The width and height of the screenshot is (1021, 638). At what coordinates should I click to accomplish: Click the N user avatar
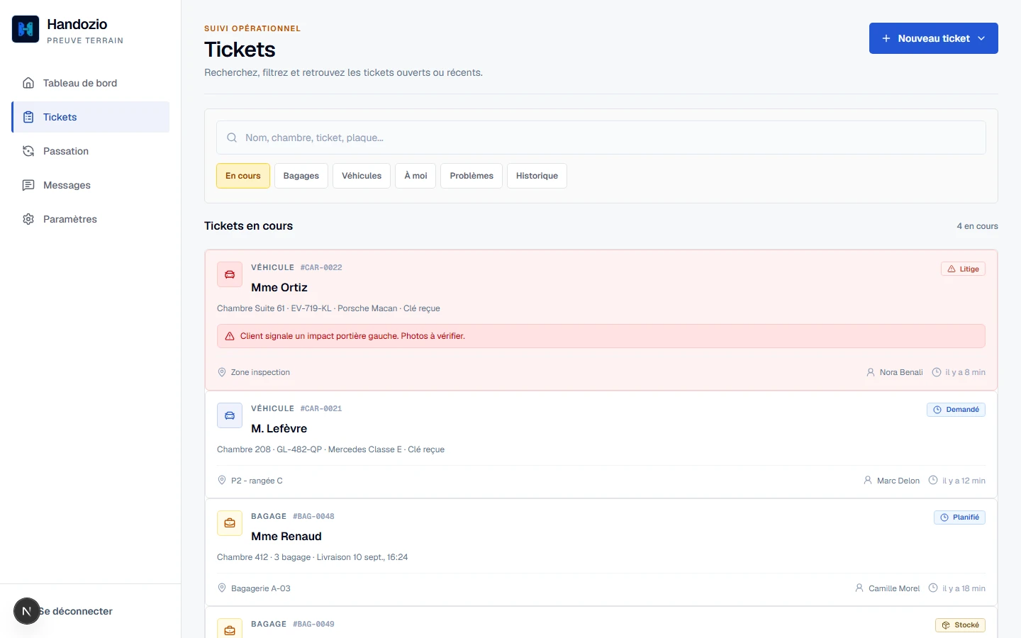click(x=27, y=611)
